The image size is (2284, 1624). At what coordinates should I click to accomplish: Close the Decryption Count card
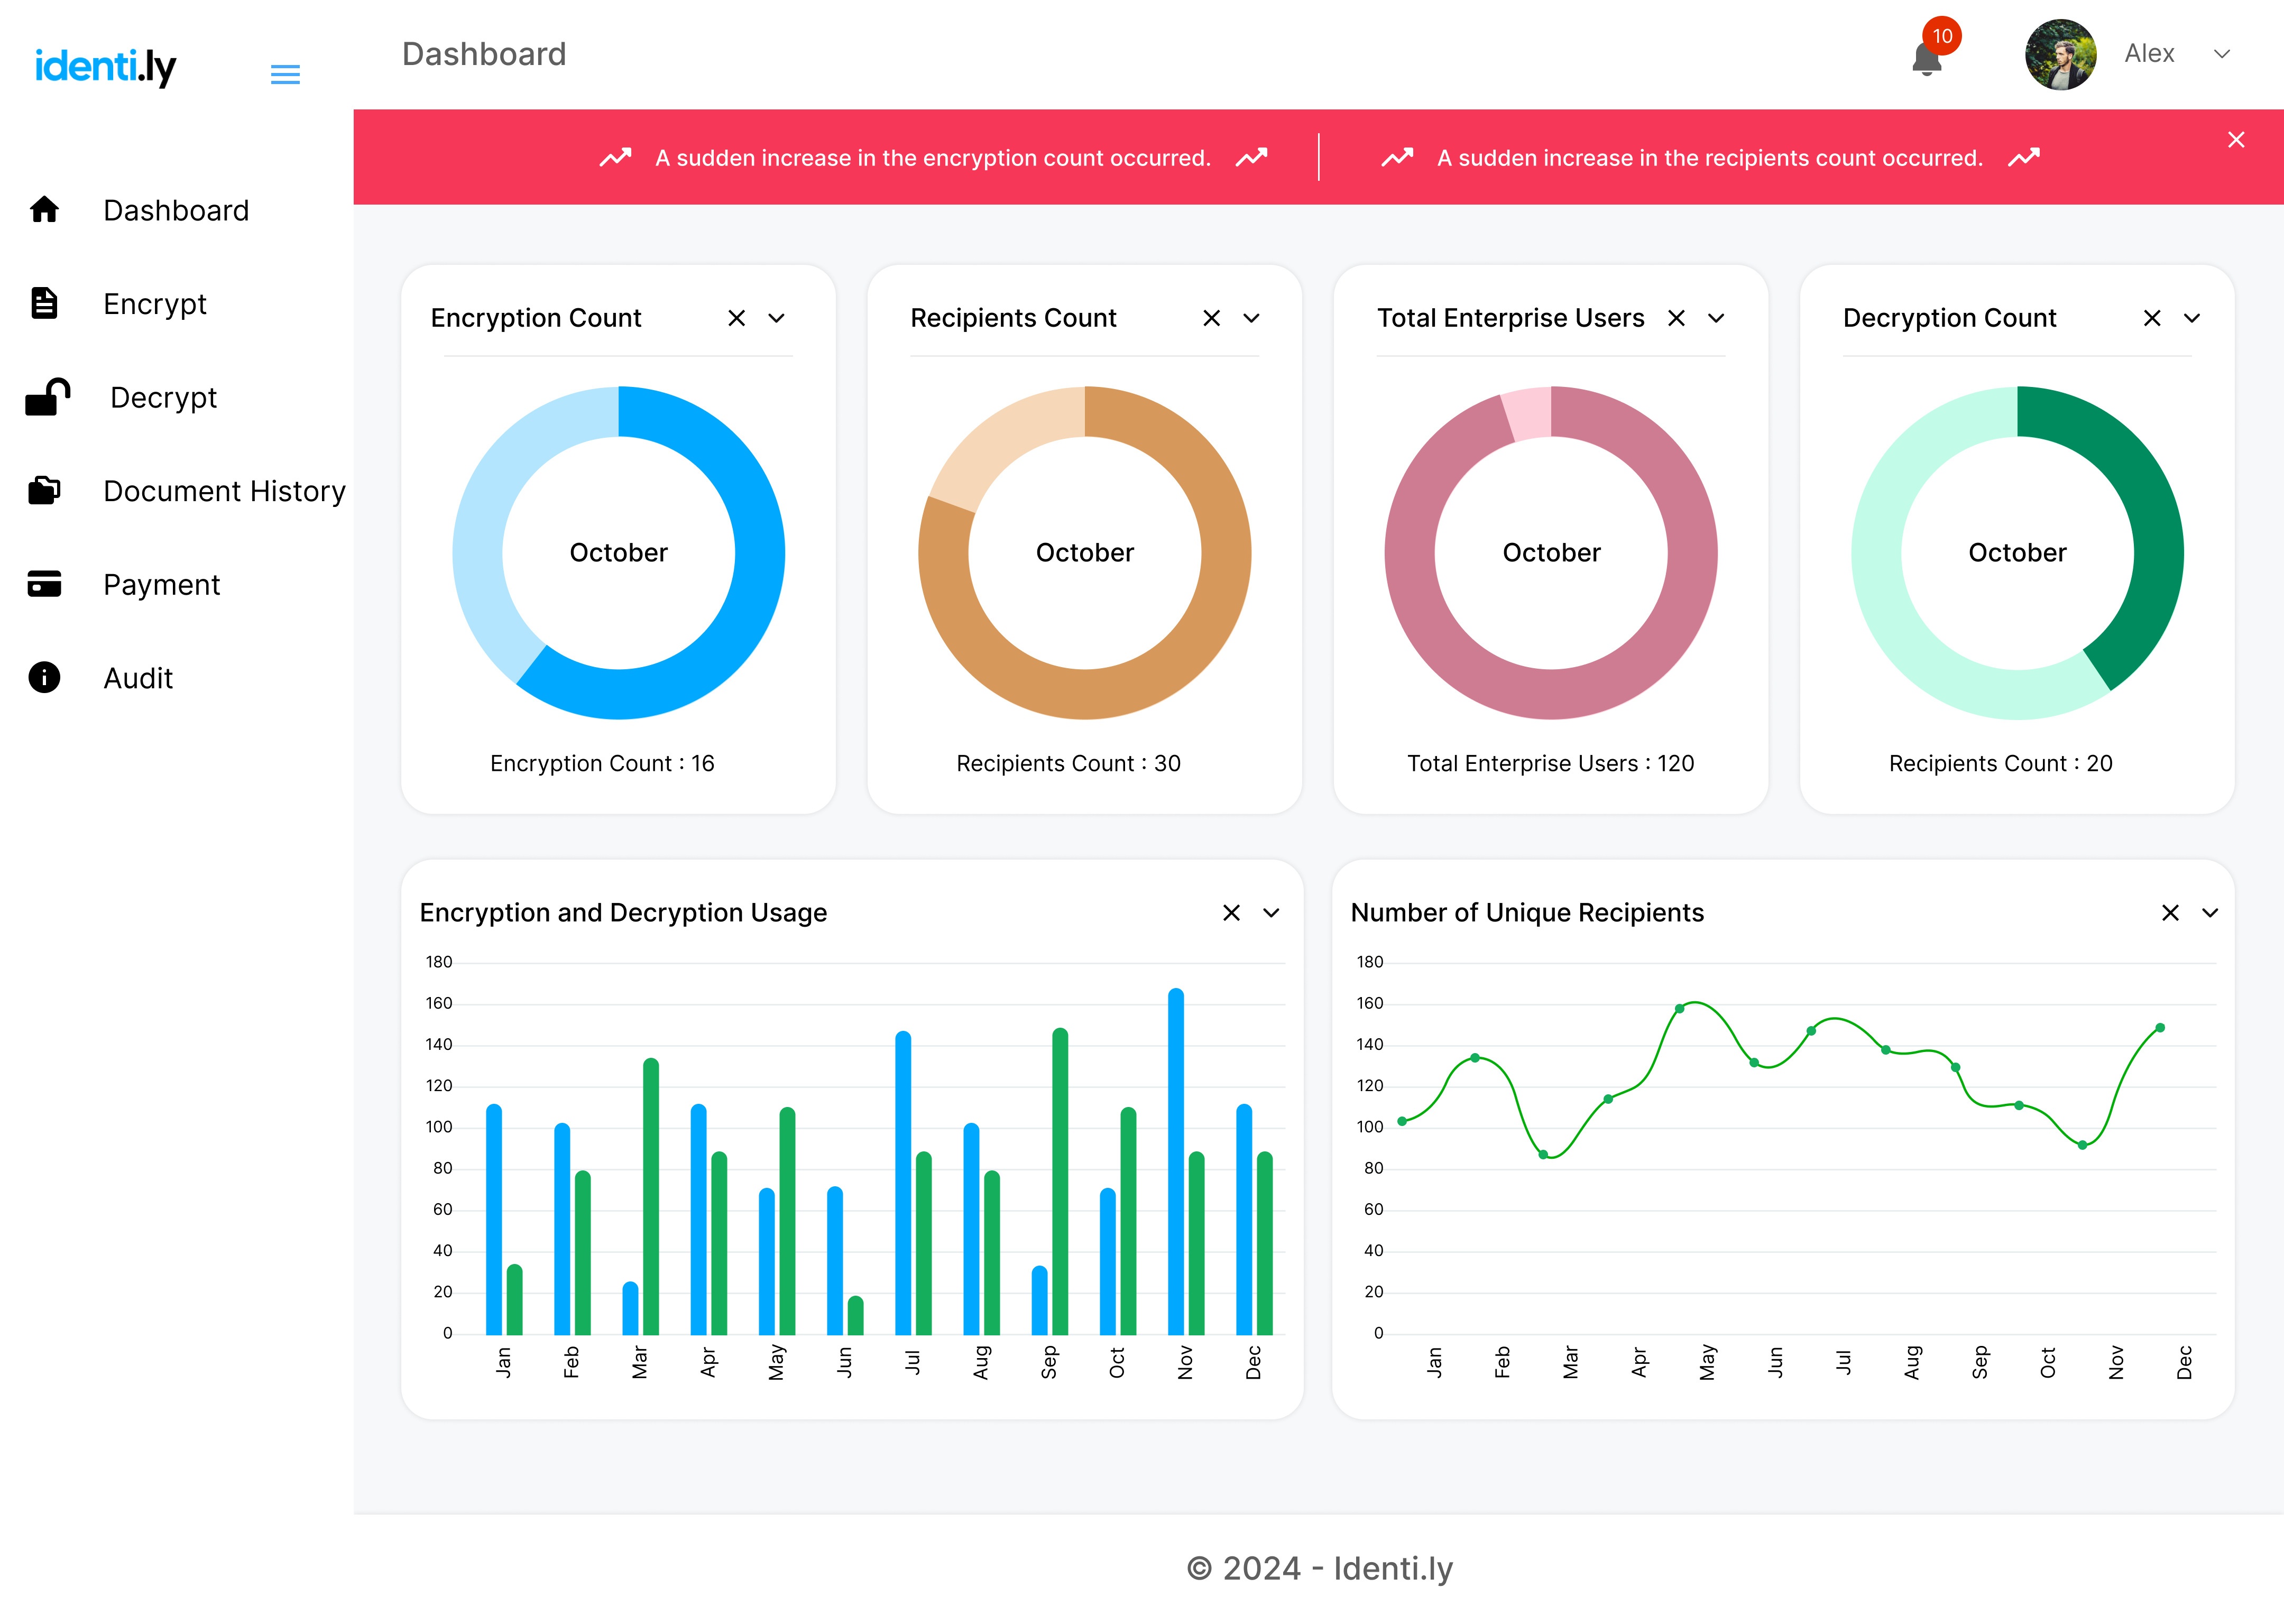pyautogui.click(x=2152, y=318)
